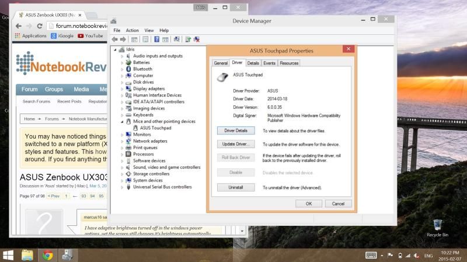
Task: Click Cancel in Touchpad Properties
Action: pyautogui.click(x=338, y=204)
